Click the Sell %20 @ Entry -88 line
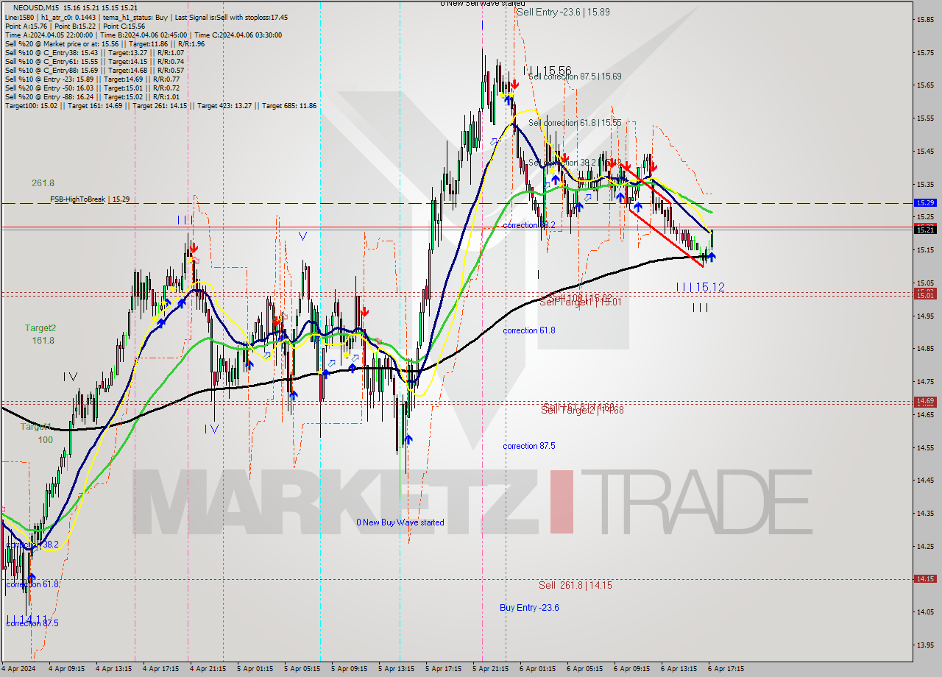The width and height of the screenshot is (942, 677). click(x=92, y=96)
